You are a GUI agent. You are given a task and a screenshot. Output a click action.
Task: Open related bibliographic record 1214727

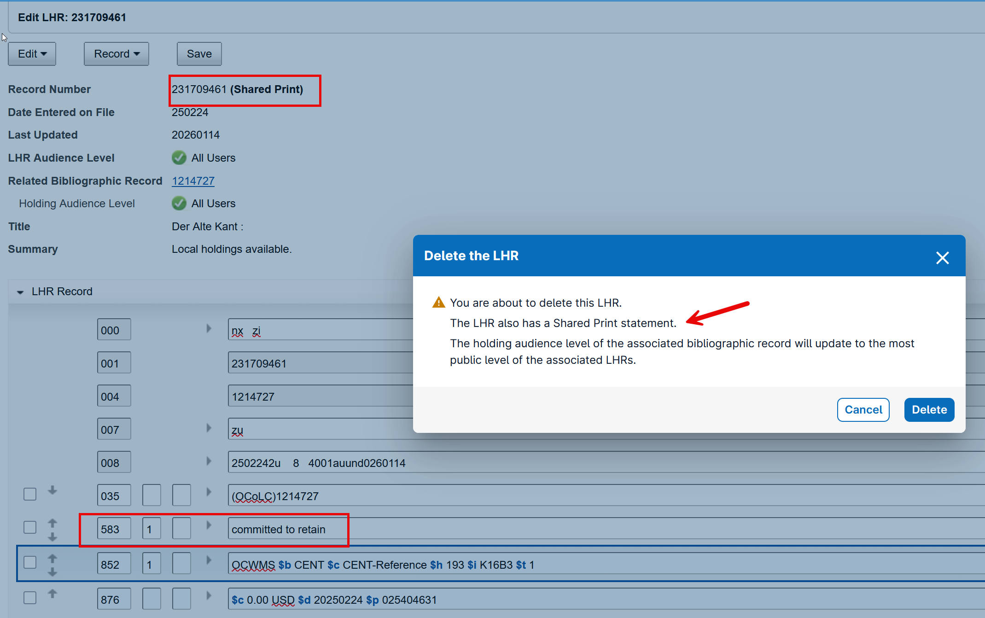(193, 181)
